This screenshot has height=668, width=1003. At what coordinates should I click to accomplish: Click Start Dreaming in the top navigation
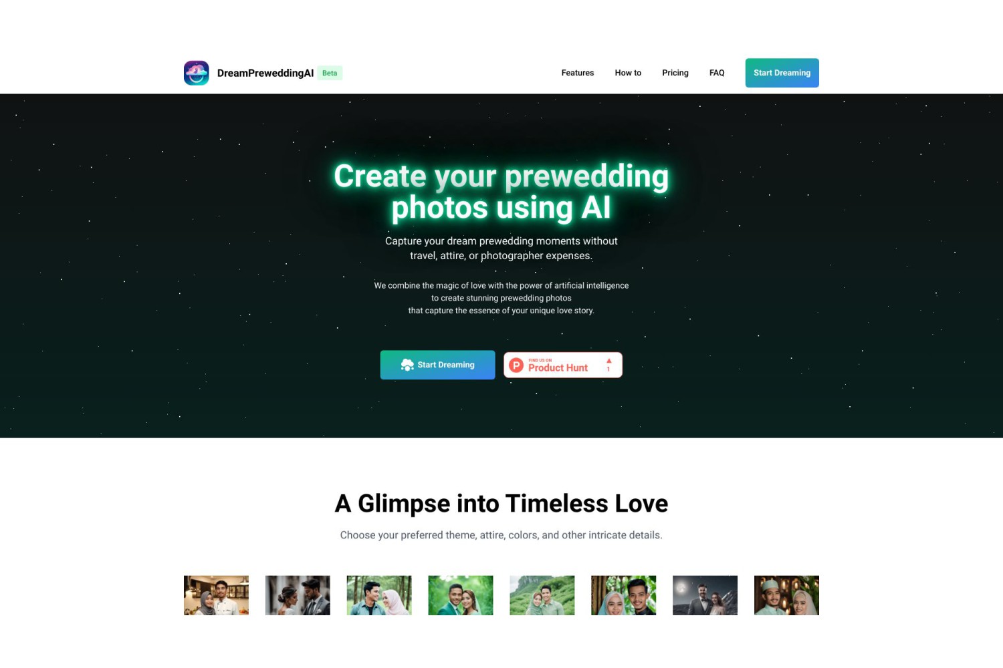coord(782,73)
